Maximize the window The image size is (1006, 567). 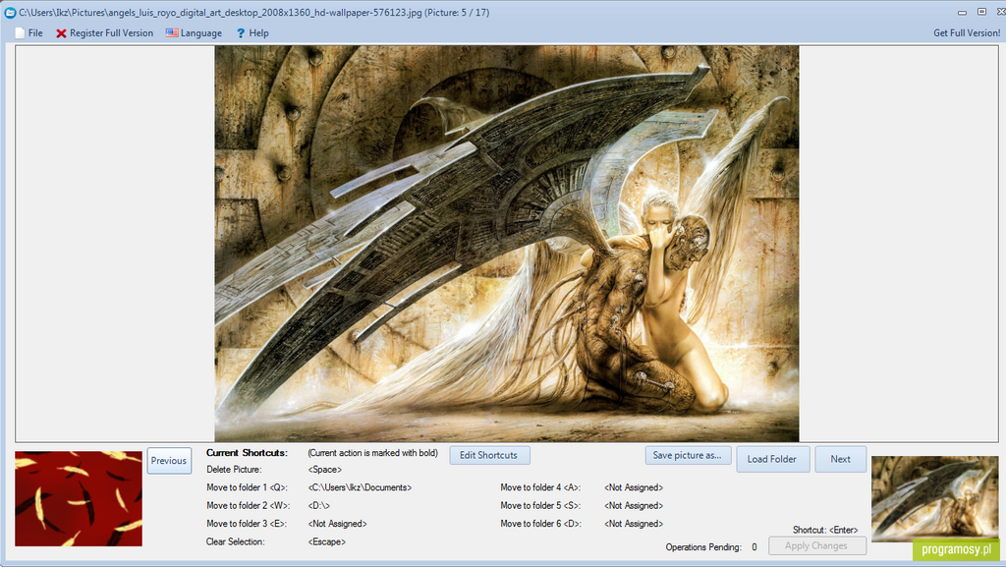(981, 12)
